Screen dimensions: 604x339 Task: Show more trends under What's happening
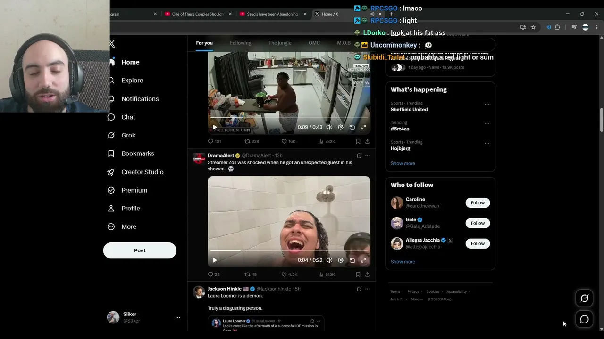tap(403, 163)
